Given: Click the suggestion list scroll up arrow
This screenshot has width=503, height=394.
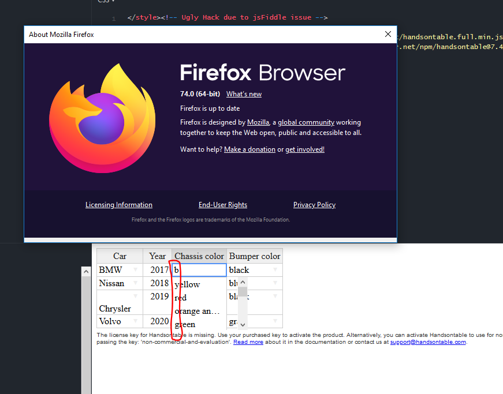Looking at the screenshot, I should tap(243, 282).
